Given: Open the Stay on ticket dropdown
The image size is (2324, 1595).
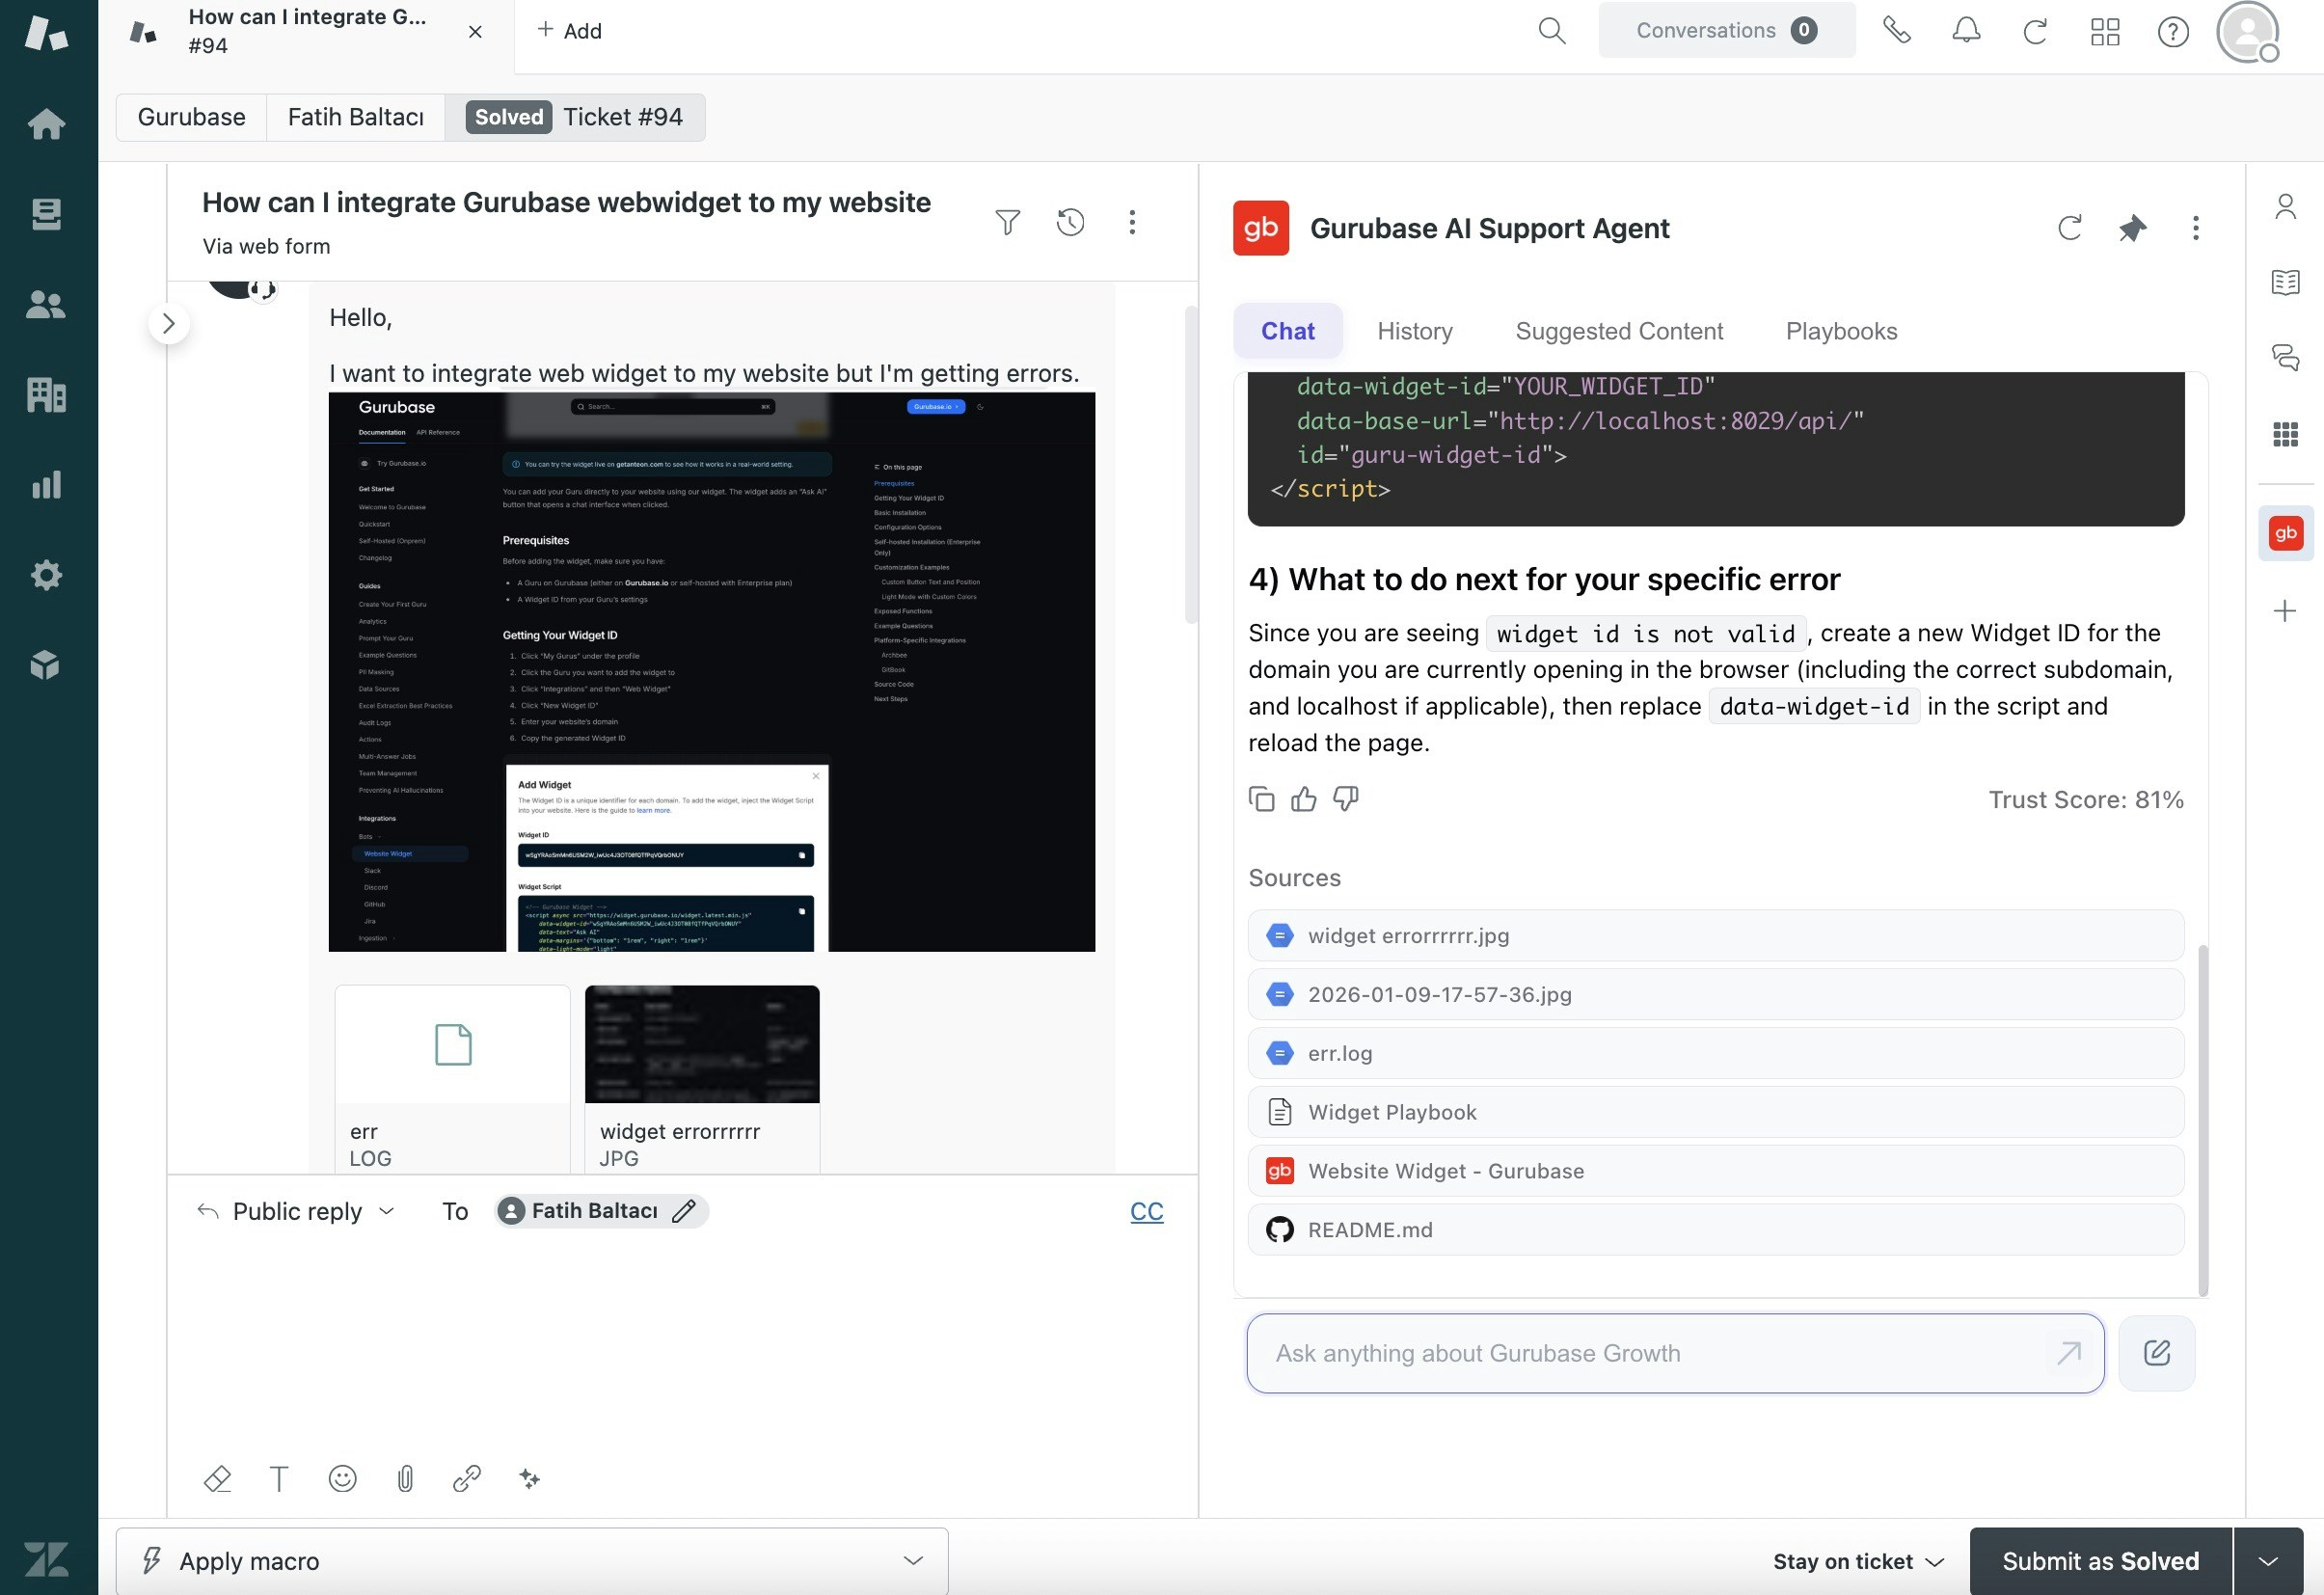Looking at the screenshot, I should (x=1857, y=1560).
